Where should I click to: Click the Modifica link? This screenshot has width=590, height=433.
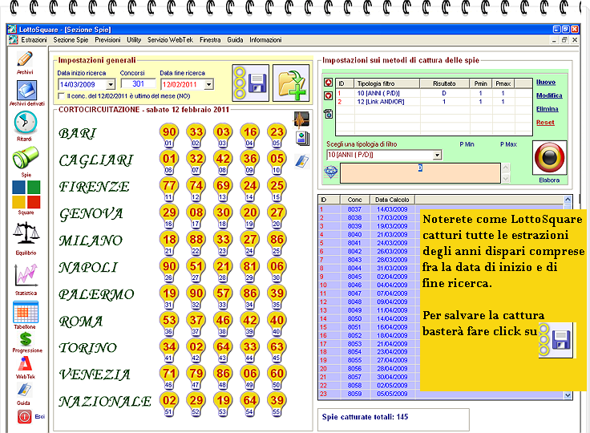(x=549, y=95)
